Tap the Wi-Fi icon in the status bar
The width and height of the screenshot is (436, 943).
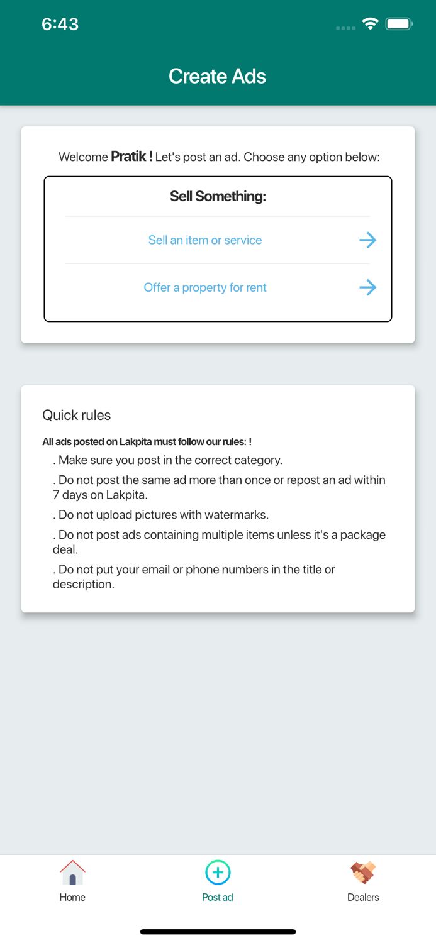pyautogui.click(x=371, y=25)
